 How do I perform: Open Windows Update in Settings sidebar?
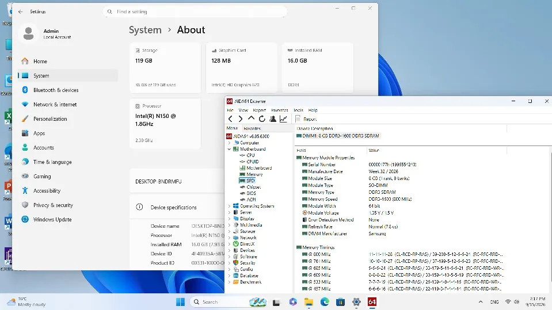tap(52, 220)
